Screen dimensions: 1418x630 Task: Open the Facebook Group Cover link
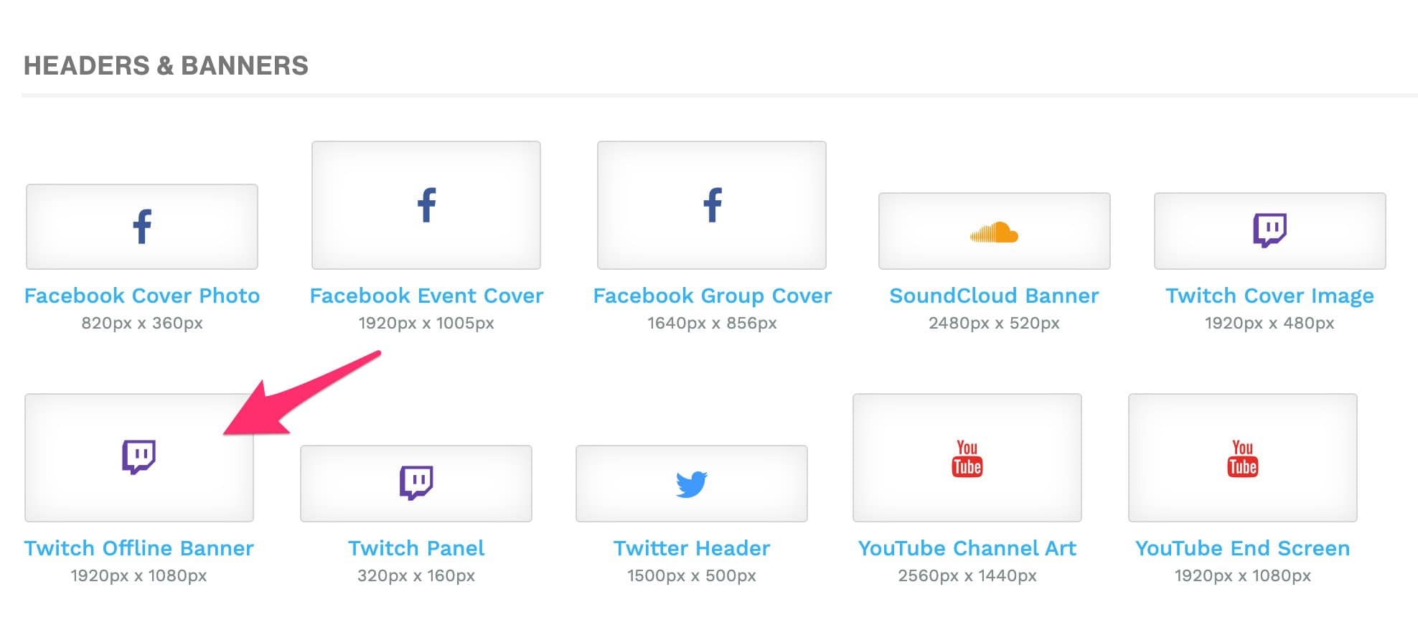click(x=712, y=296)
